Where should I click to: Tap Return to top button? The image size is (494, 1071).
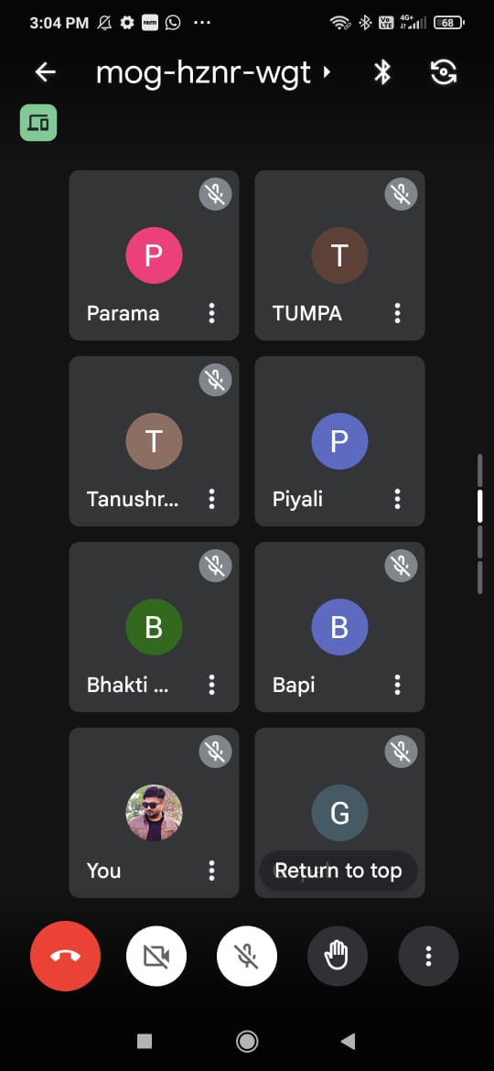(338, 871)
